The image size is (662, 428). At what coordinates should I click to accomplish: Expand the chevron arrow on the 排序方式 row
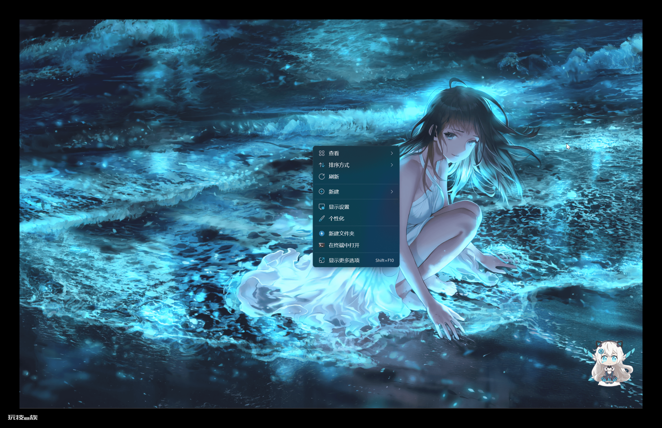click(392, 165)
